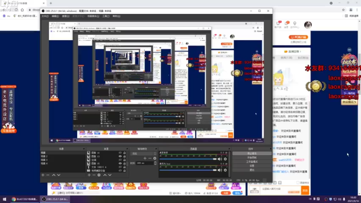361x203 pixels.
Task: Toggle visibility eye of 图像 15 source
Action: 120,163
